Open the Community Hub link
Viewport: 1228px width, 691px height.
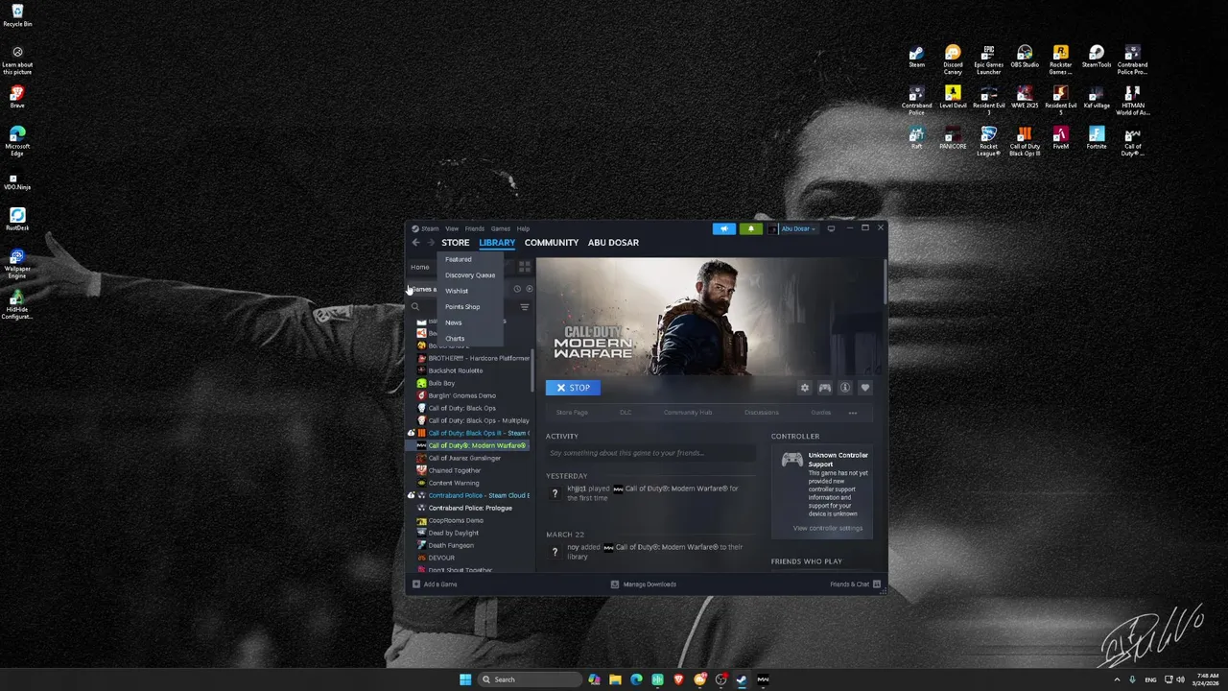(x=688, y=413)
